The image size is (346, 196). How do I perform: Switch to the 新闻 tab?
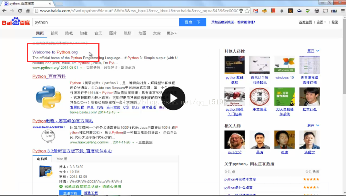(x=54, y=33)
